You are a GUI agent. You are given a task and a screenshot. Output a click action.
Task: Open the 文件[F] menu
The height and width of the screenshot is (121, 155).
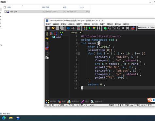click(48, 24)
